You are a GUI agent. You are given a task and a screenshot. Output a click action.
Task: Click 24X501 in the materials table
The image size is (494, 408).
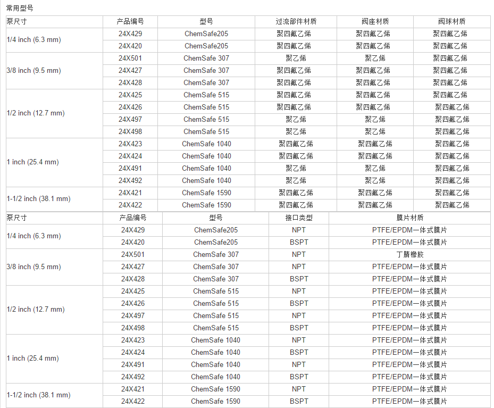(x=130, y=59)
